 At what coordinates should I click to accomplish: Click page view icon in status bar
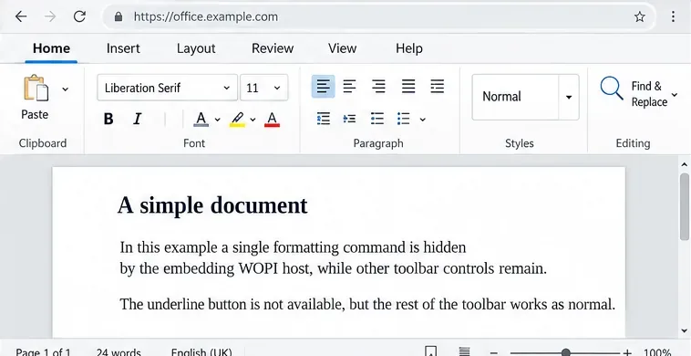(431, 351)
